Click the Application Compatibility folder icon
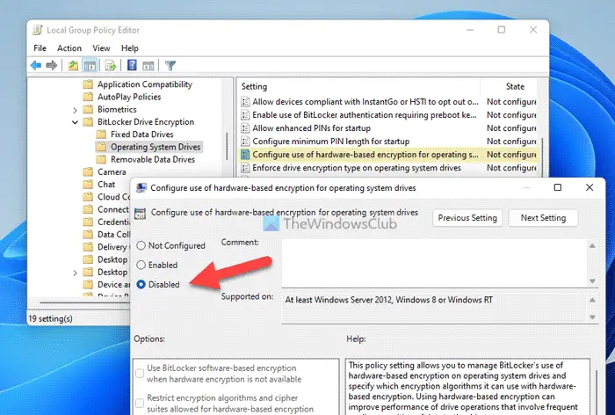 click(x=88, y=84)
